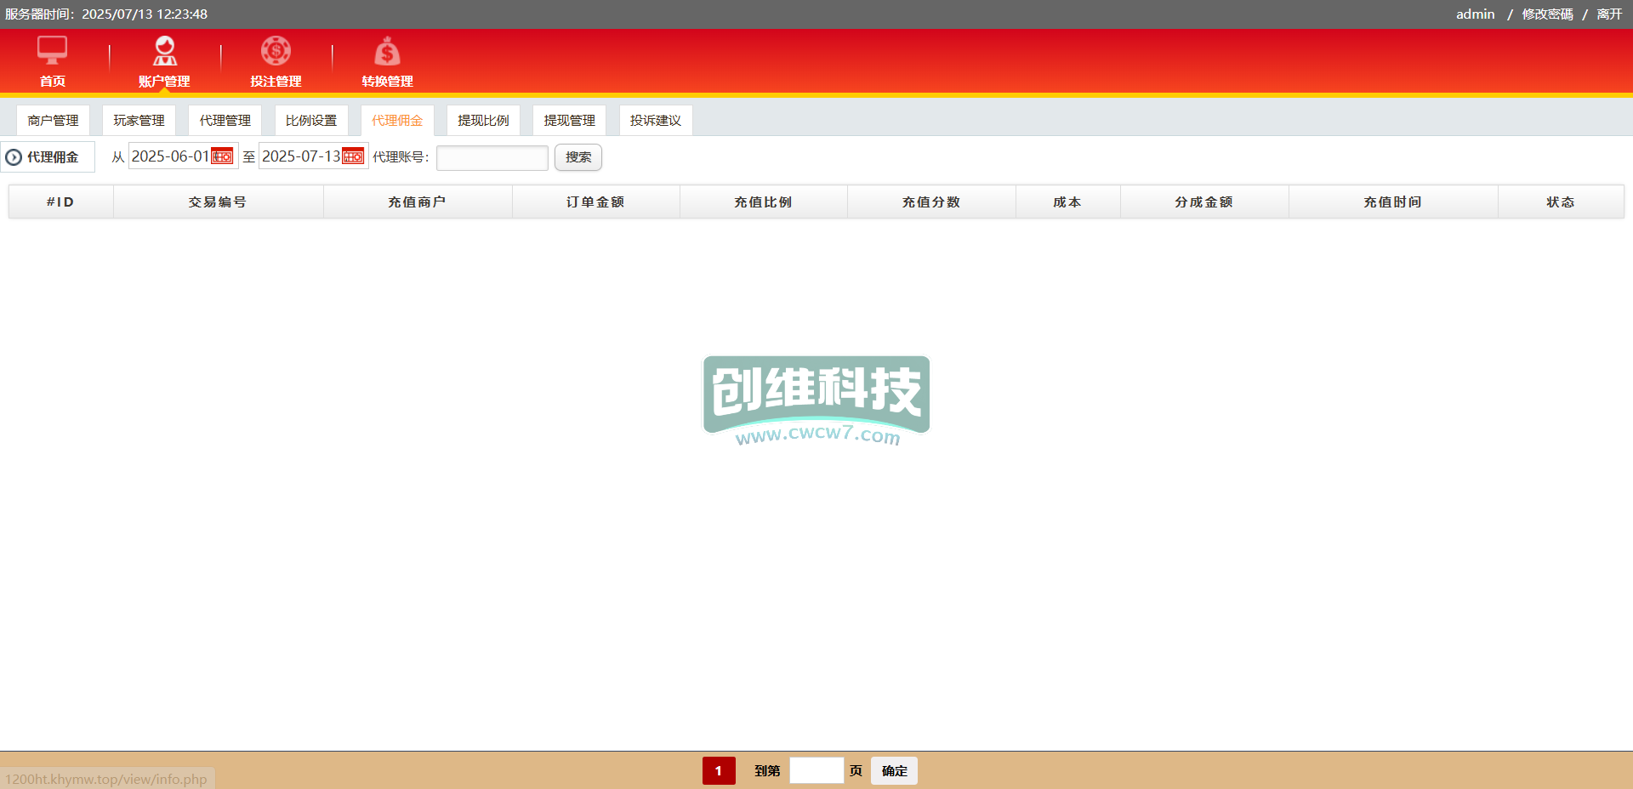
Task: Click the 充值分数 column header
Action: (931, 202)
